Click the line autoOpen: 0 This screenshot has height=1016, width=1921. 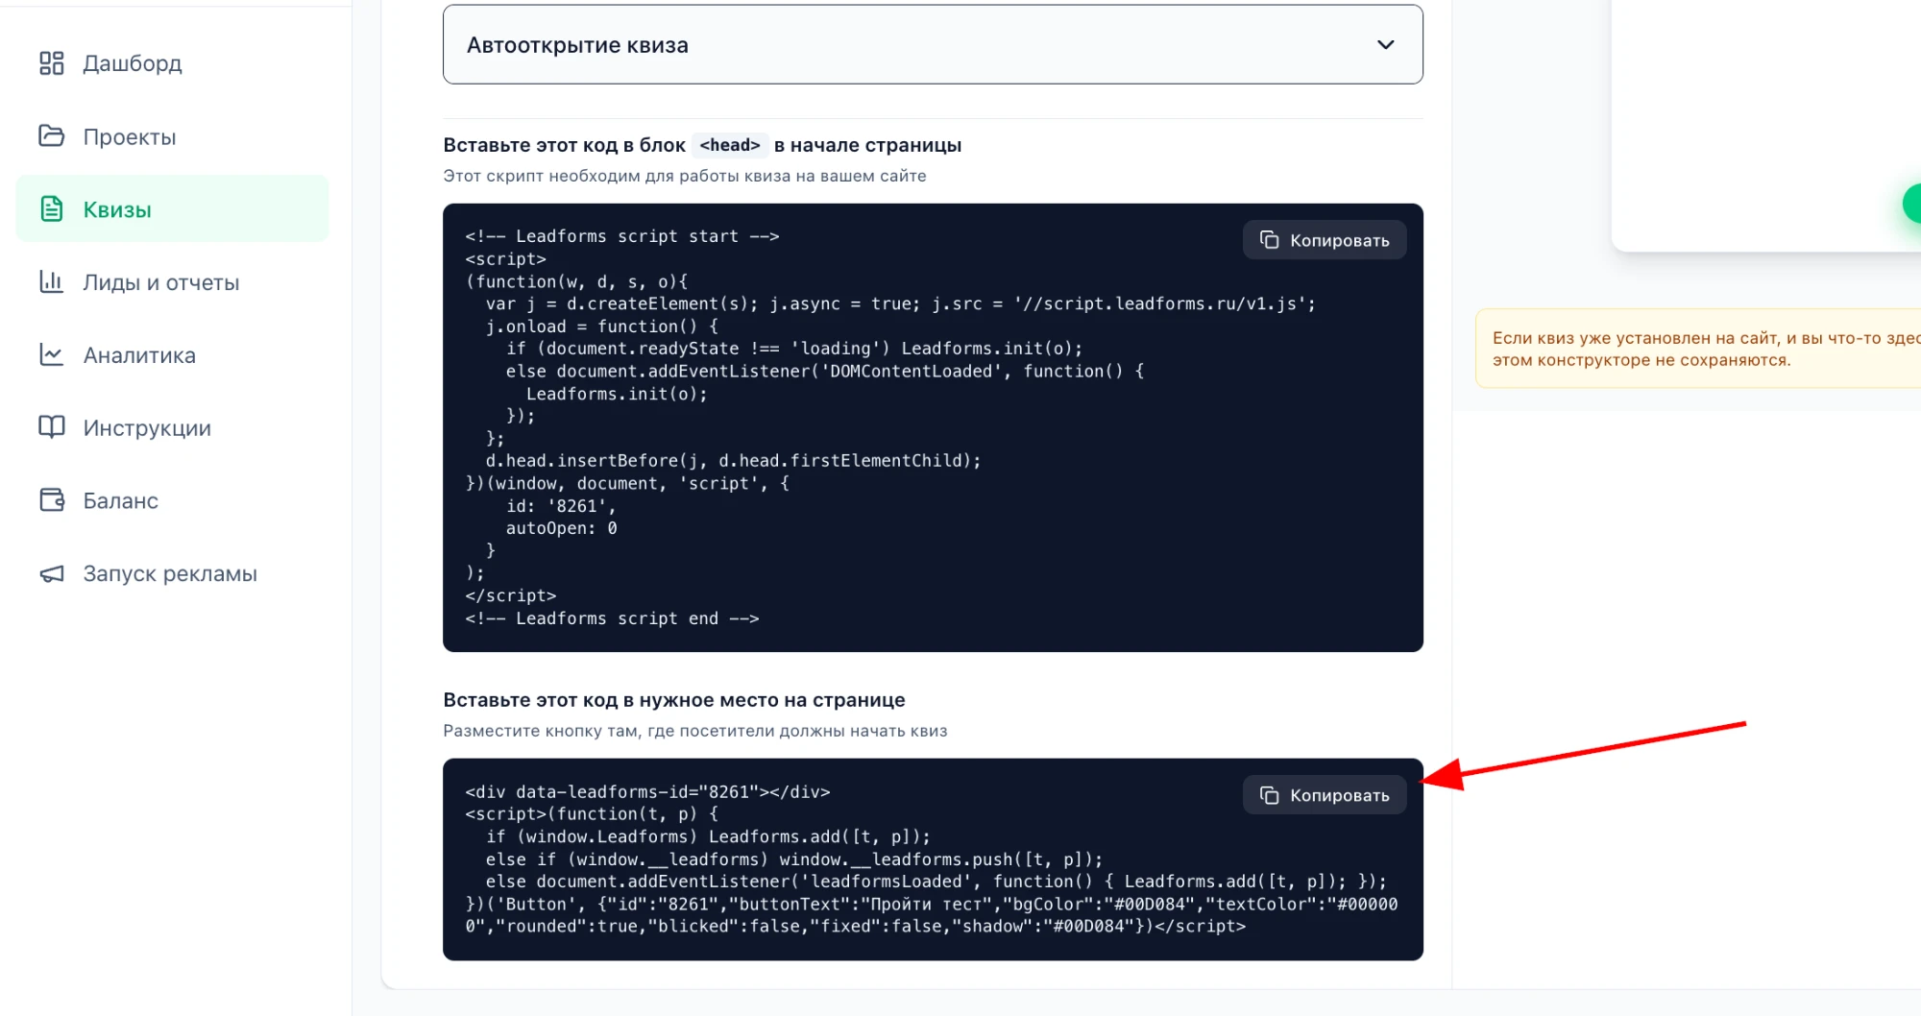point(561,528)
